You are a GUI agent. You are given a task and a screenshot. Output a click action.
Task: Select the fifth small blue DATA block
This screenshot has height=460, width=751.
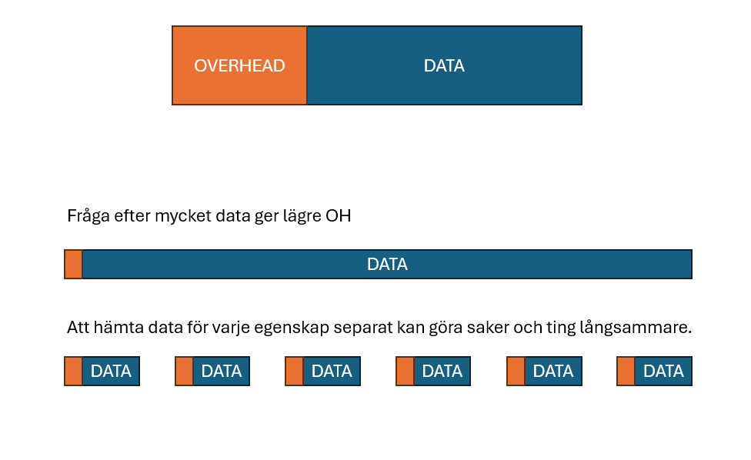pyautogui.click(x=552, y=371)
